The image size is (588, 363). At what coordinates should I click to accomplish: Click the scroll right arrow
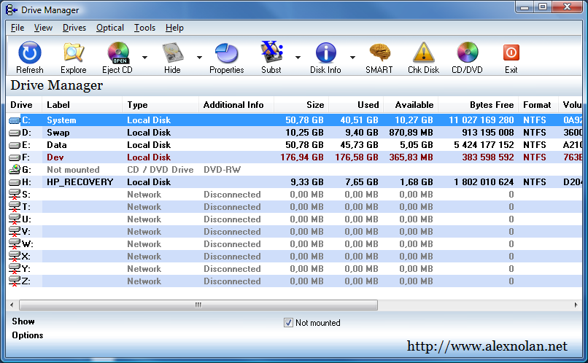point(576,305)
